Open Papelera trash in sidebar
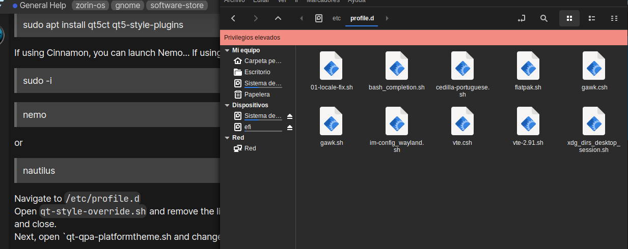This screenshot has width=628, height=249. [257, 95]
